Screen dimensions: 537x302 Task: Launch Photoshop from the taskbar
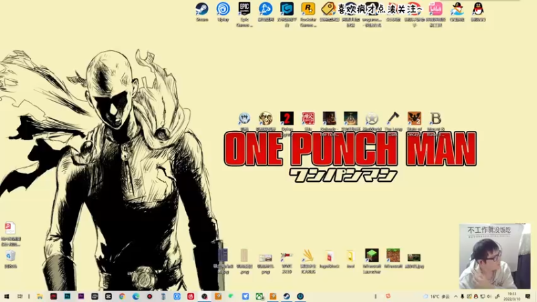pyautogui.click(x=67, y=296)
